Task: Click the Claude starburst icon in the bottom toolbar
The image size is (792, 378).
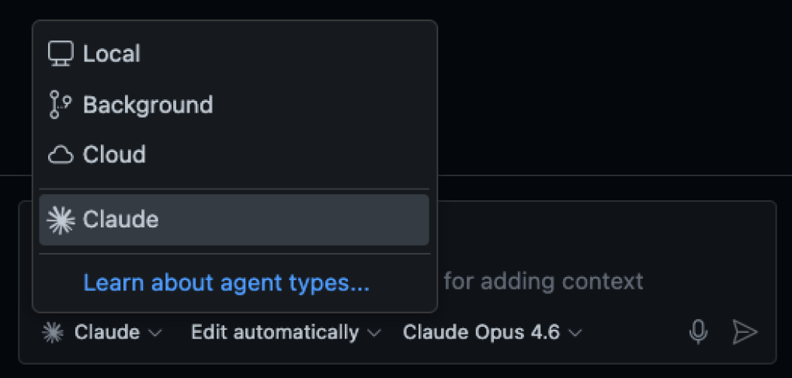Action: pyautogui.click(x=53, y=333)
